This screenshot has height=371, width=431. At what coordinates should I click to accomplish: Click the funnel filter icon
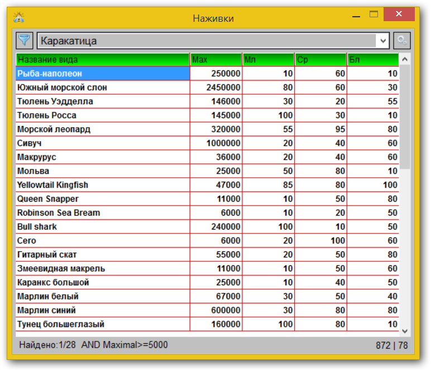pyautogui.click(x=25, y=40)
